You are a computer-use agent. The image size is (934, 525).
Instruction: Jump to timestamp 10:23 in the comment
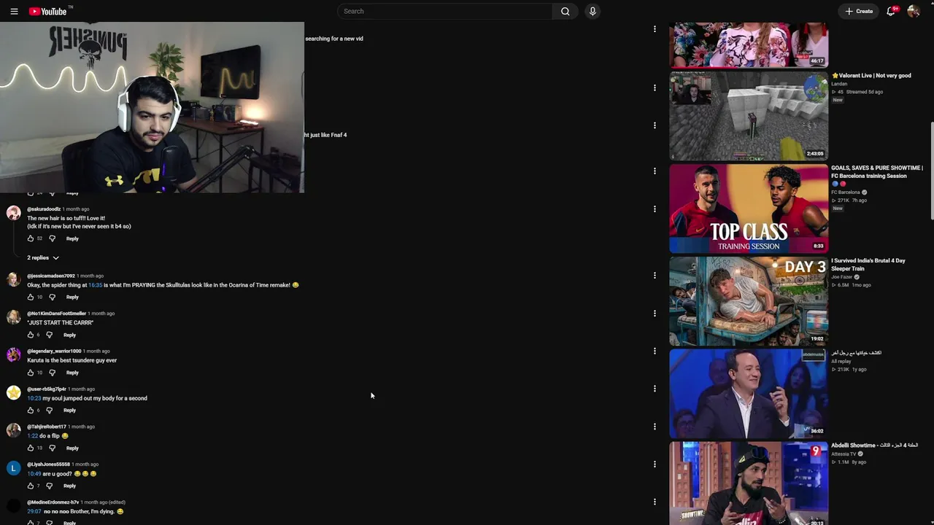click(34, 398)
